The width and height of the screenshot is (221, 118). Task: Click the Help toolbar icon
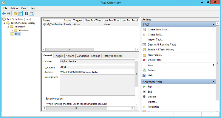point(26,13)
